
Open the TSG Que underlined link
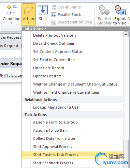11,75
